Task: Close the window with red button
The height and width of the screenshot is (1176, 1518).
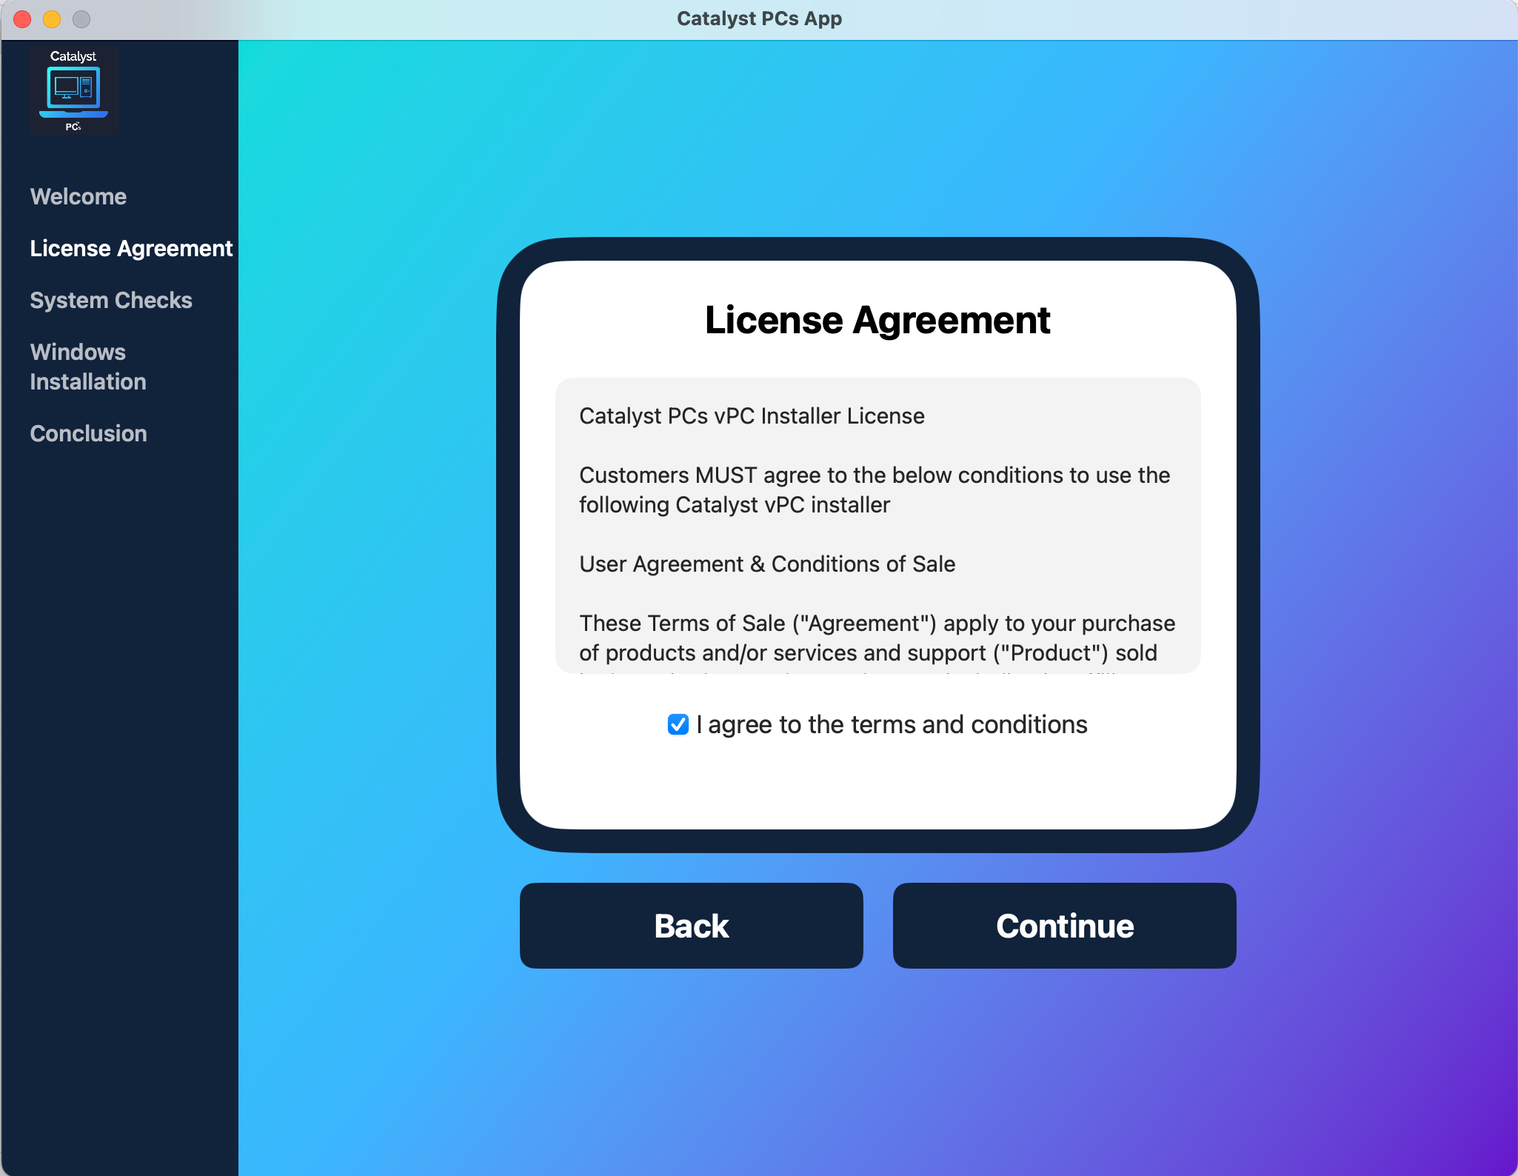Action: pos(22,19)
